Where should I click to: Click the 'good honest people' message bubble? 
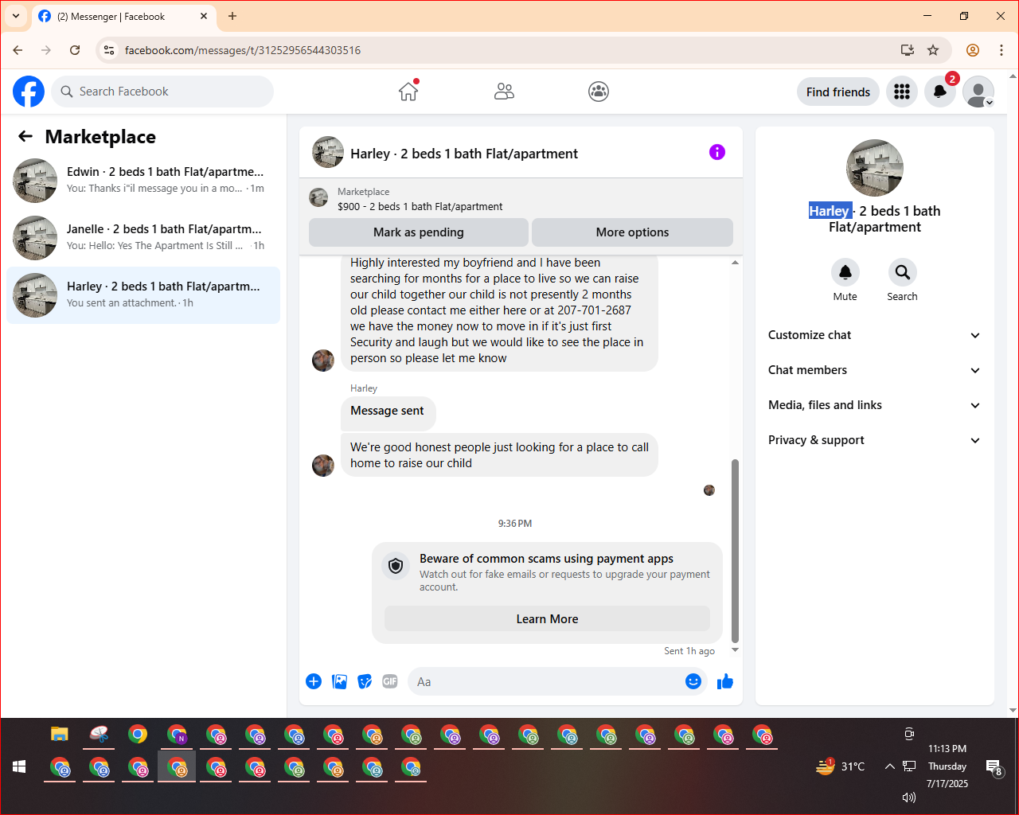(x=499, y=455)
